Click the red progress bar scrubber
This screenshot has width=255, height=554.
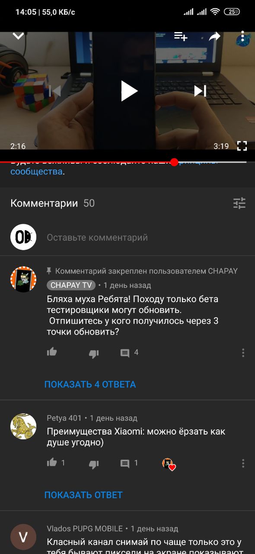pyautogui.click(x=174, y=162)
